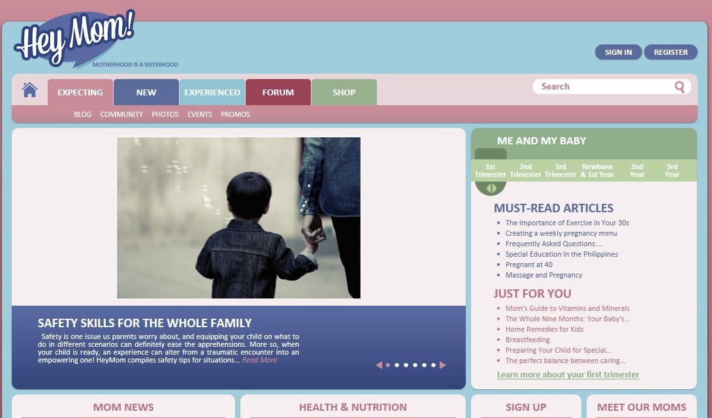Click the 'MUST-READ ARTICLES' heading
712x418 pixels.
553,208
